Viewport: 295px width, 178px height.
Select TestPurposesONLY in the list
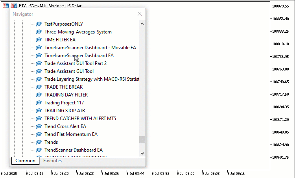point(64,24)
